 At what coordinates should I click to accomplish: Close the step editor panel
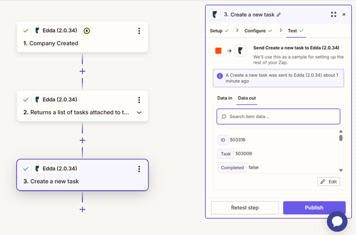pyautogui.click(x=344, y=14)
